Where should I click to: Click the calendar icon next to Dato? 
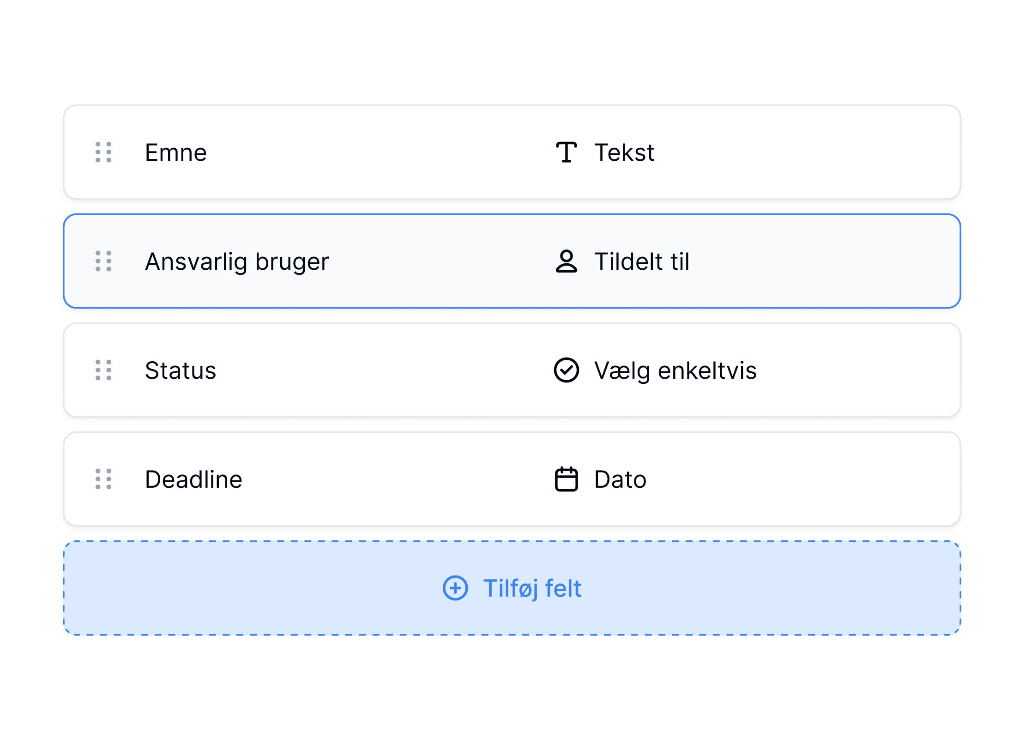[567, 479]
